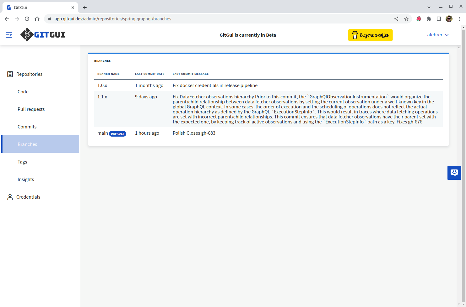466x307 pixels.
Task: Open a new browser tab
Action: pos(85,8)
